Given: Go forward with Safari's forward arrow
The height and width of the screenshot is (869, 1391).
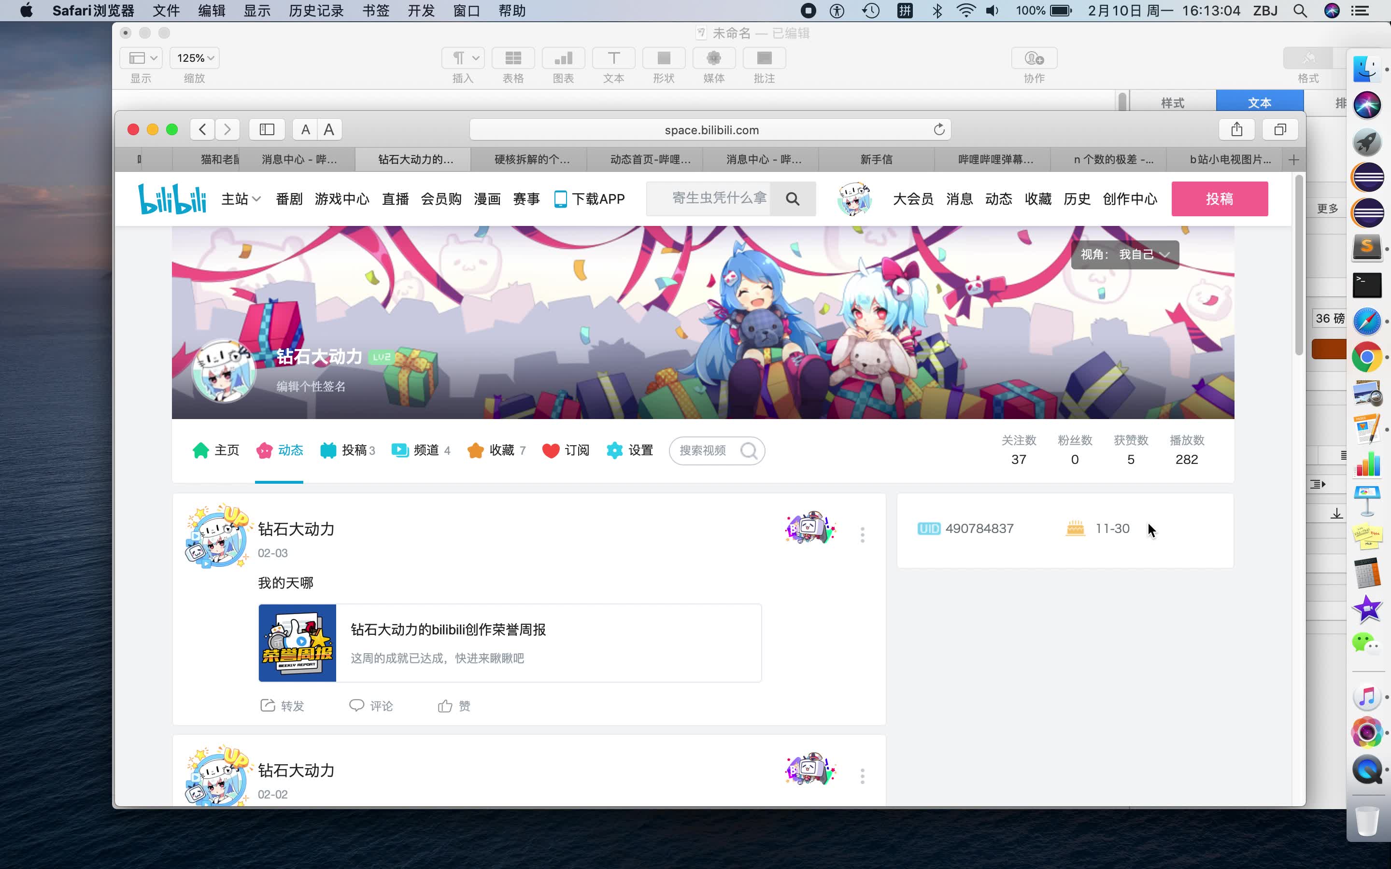Looking at the screenshot, I should tap(227, 129).
